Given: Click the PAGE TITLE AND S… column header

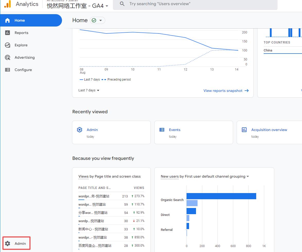Looking at the screenshot, I should pyautogui.click(x=94, y=188).
